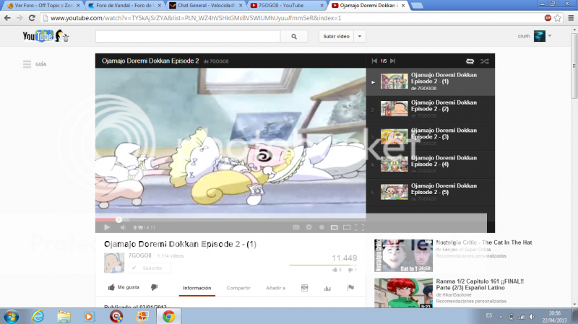578x324 pixels.
Task: Toggle playlist repeat (autoplay loop)
Action: tap(470, 61)
